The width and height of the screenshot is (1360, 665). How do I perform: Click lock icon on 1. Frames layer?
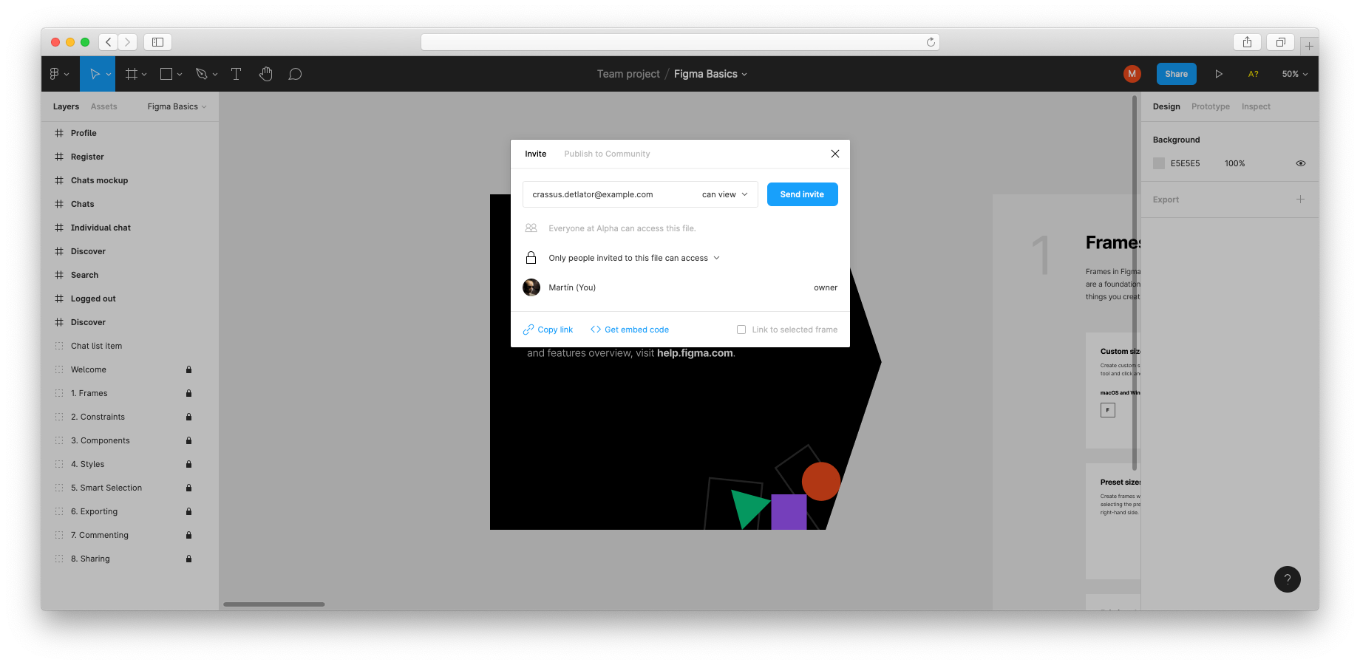click(188, 393)
